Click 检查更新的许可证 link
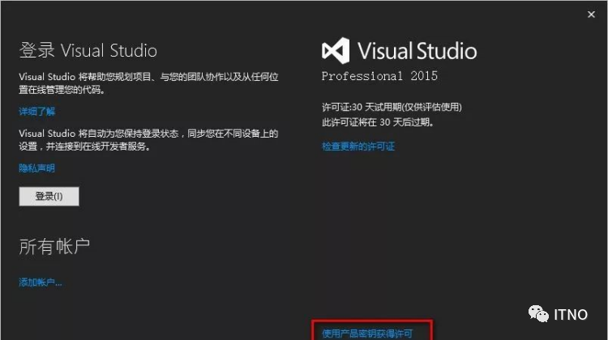The height and width of the screenshot is (340, 608). pos(358,147)
